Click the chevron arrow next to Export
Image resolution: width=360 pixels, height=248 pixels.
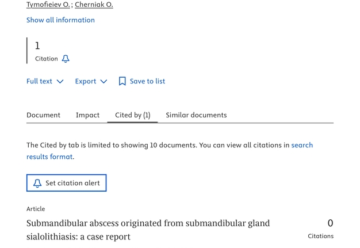104,82
